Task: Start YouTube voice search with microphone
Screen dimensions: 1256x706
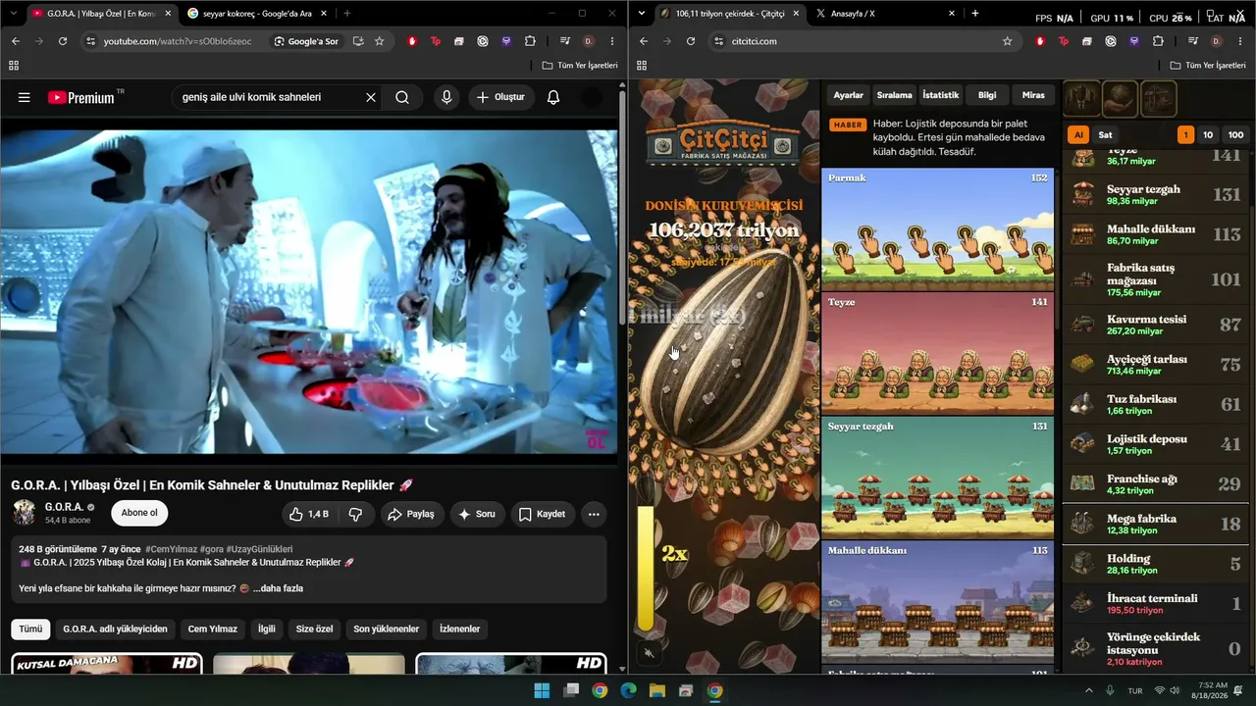Action: coord(446,97)
